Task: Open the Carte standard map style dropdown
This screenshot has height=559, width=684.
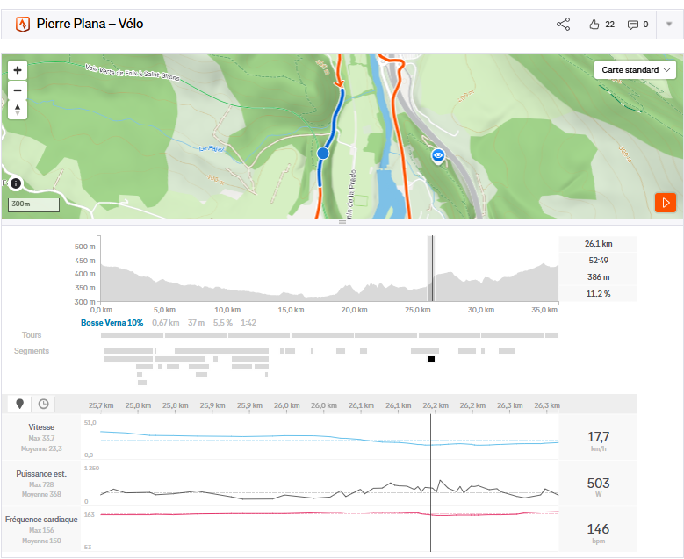Action: click(x=635, y=70)
